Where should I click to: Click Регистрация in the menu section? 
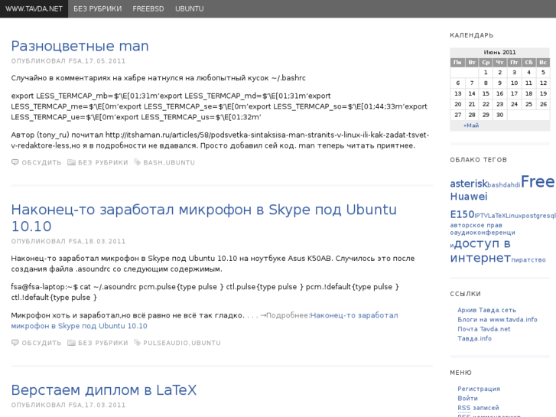pos(479,389)
